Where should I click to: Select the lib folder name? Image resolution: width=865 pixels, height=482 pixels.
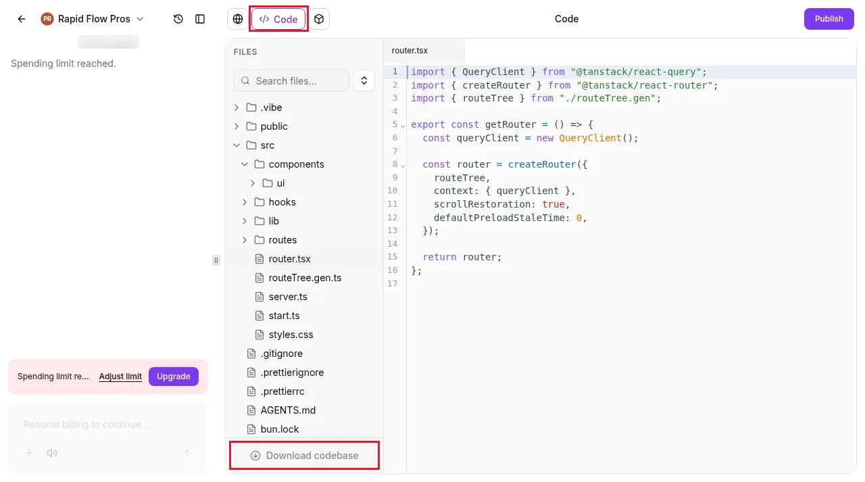pos(274,221)
